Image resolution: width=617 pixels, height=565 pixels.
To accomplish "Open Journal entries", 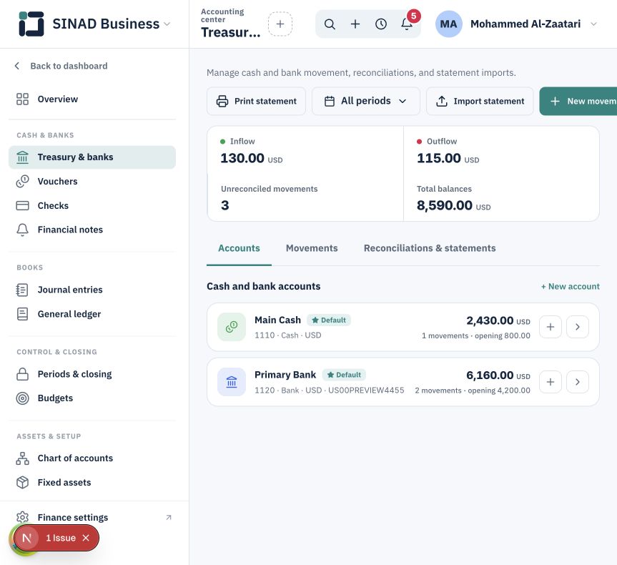I will click(x=92, y=290).
